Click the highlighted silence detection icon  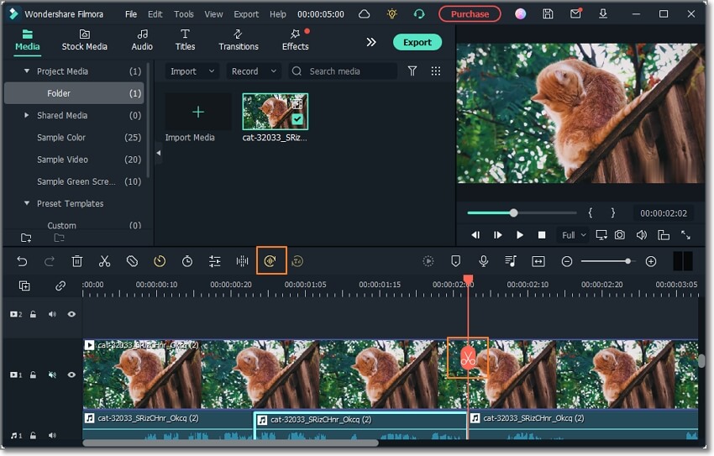pos(270,261)
